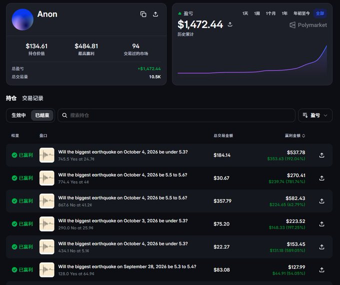This screenshot has width=340, height=285.
Task: Click the $484.81 最高赢利 value
Action: pyautogui.click(x=86, y=46)
